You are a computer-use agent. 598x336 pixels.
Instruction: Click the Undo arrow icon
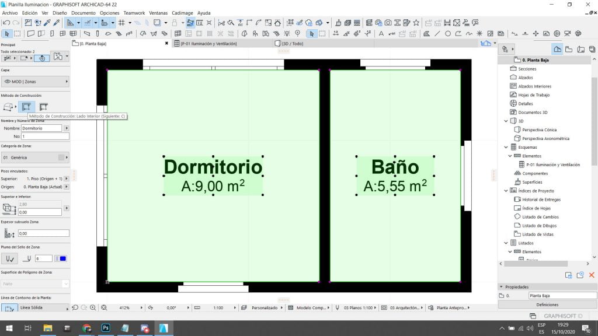[x=6, y=23]
